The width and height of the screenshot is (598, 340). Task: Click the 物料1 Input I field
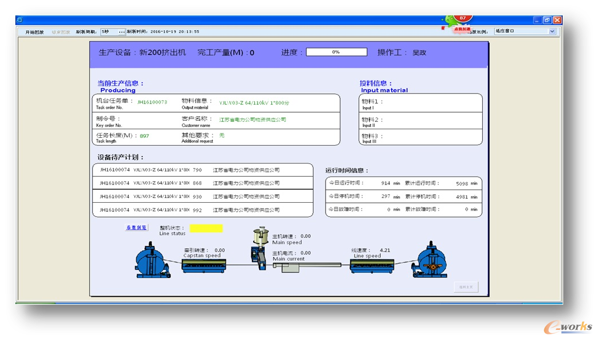[420, 103]
